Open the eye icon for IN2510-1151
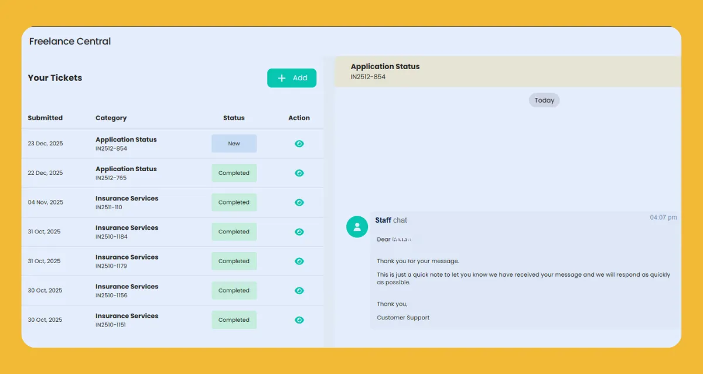Image resolution: width=703 pixels, height=374 pixels. [299, 319]
